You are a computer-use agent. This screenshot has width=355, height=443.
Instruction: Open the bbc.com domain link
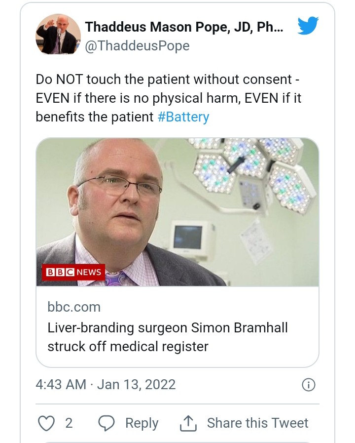click(74, 307)
